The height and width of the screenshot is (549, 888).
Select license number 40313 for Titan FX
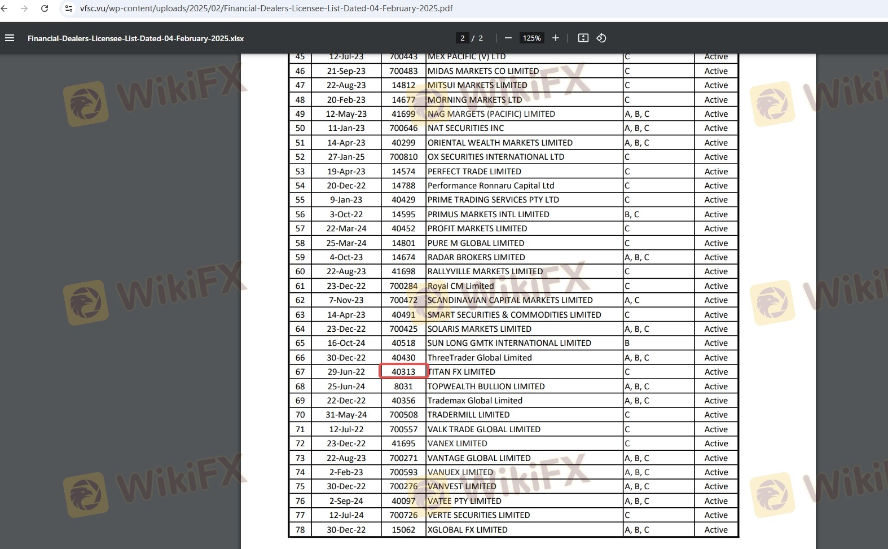coord(403,372)
